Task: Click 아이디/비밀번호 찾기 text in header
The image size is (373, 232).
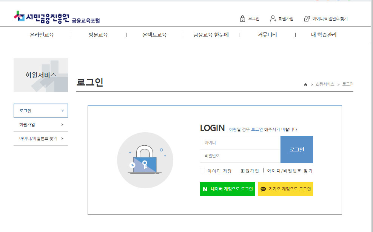Action: [x=330, y=18]
